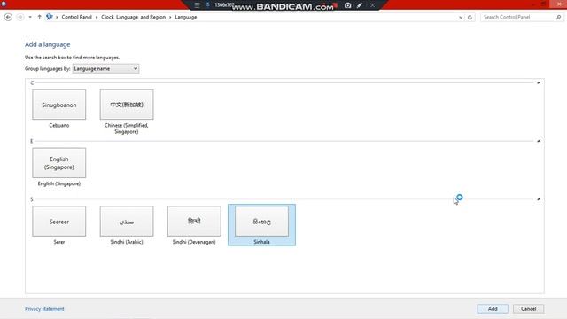This screenshot has height=319, width=567.
Task: Click the Add a language heading
Action: [47, 44]
